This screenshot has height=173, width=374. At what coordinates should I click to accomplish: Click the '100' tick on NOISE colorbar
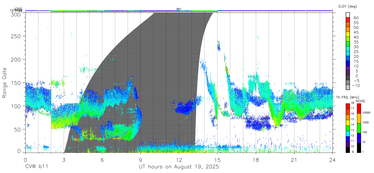pos(365,132)
